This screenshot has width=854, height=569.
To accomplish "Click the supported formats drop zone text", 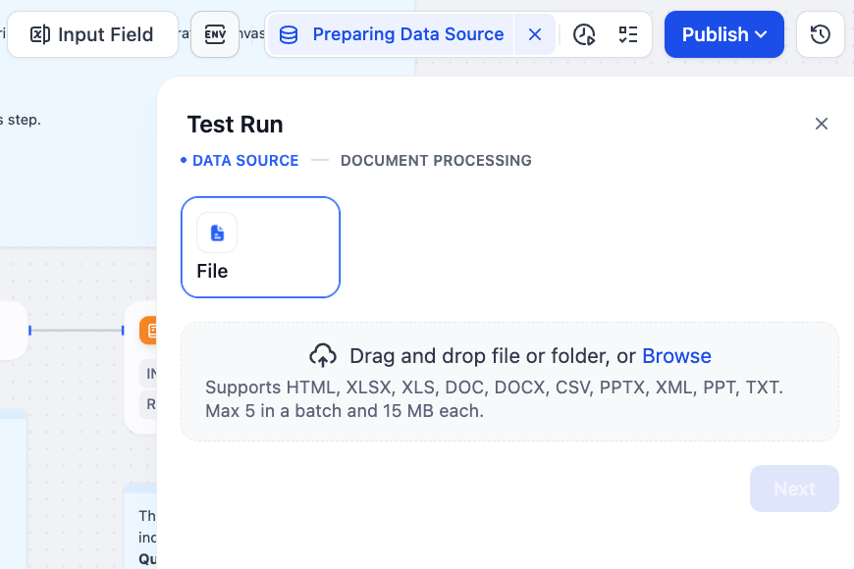I will (494, 398).
